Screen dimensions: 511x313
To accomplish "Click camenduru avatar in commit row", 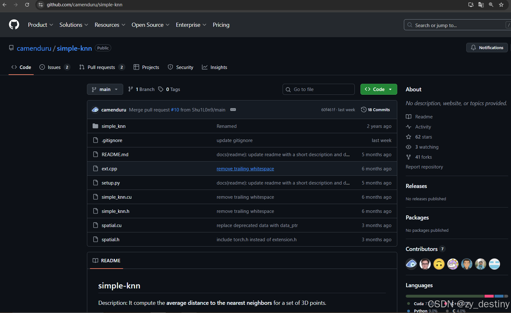I will point(95,110).
